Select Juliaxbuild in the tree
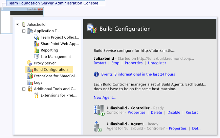 [x=36, y=24]
